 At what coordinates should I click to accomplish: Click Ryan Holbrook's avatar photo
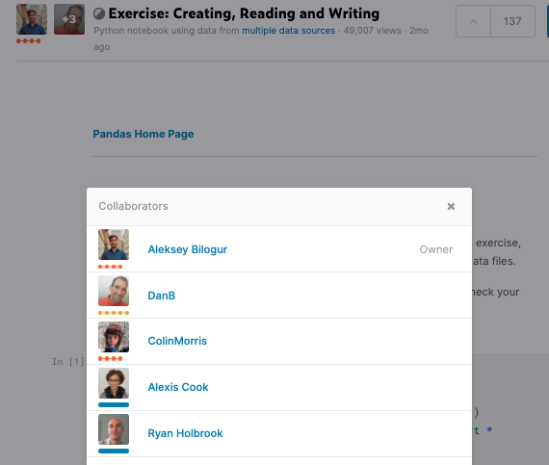pyautogui.click(x=114, y=429)
